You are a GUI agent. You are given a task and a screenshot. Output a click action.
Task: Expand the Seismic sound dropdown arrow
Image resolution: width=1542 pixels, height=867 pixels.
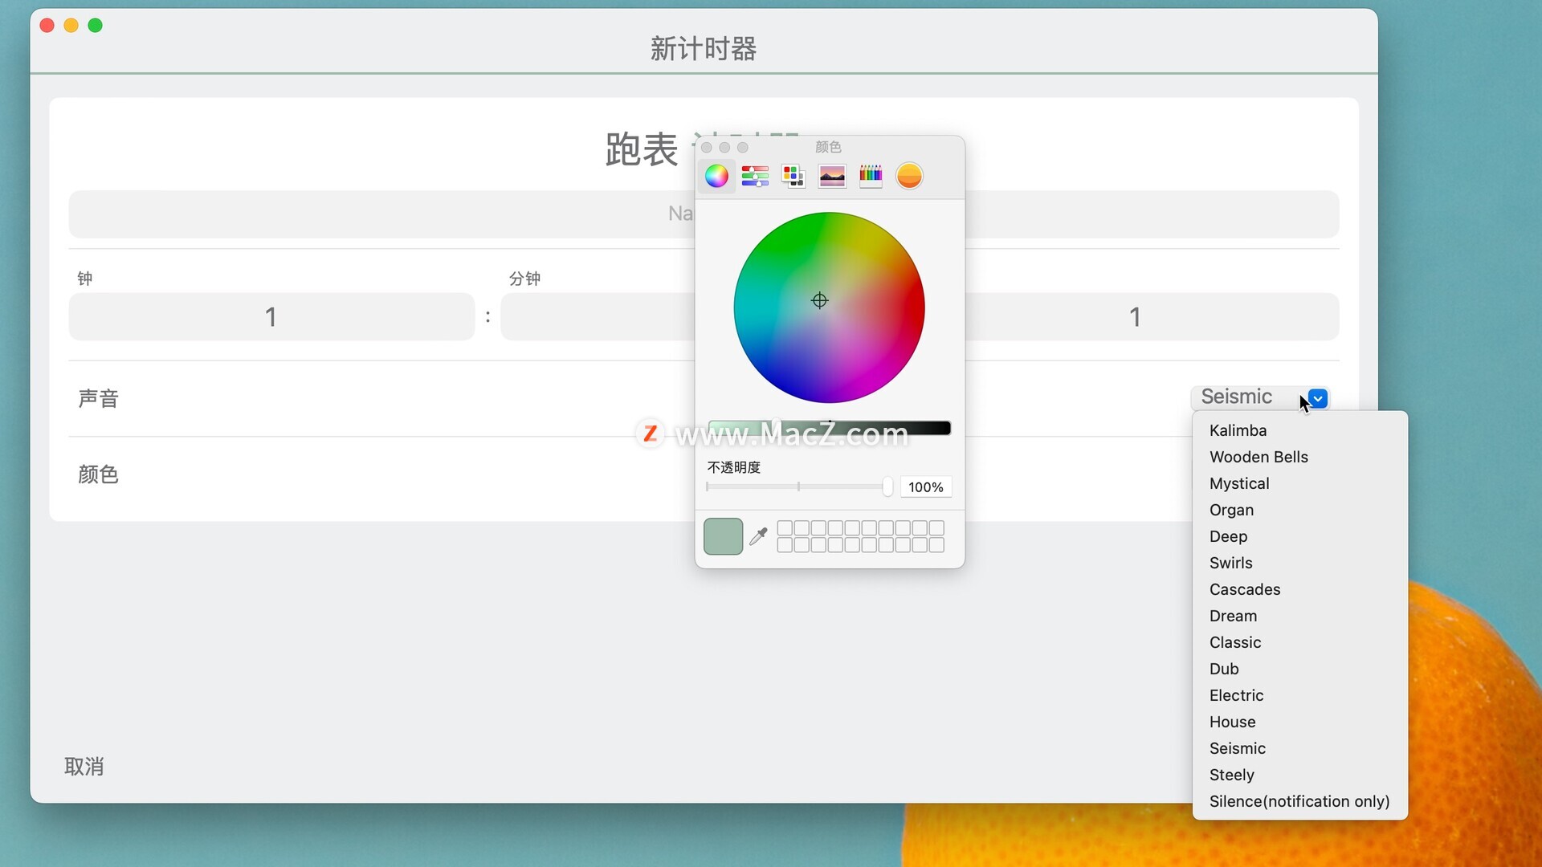pos(1318,398)
